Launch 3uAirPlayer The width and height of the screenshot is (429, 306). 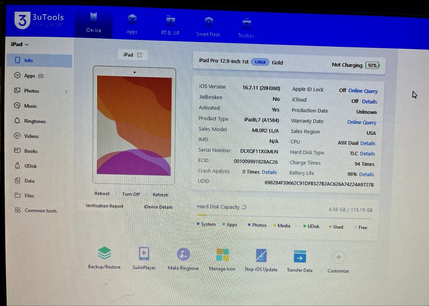pyautogui.click(x=144, y=258)
